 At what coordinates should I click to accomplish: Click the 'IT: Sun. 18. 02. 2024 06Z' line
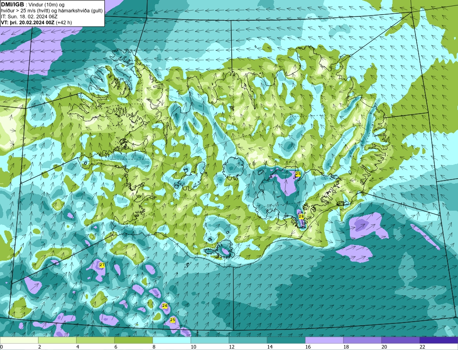(x=29, y=16)
